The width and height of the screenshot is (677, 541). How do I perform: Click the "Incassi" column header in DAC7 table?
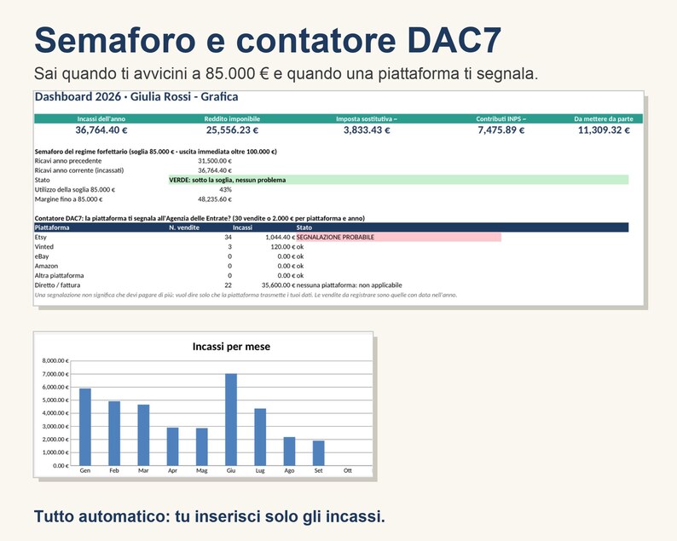tap(242, 227)
